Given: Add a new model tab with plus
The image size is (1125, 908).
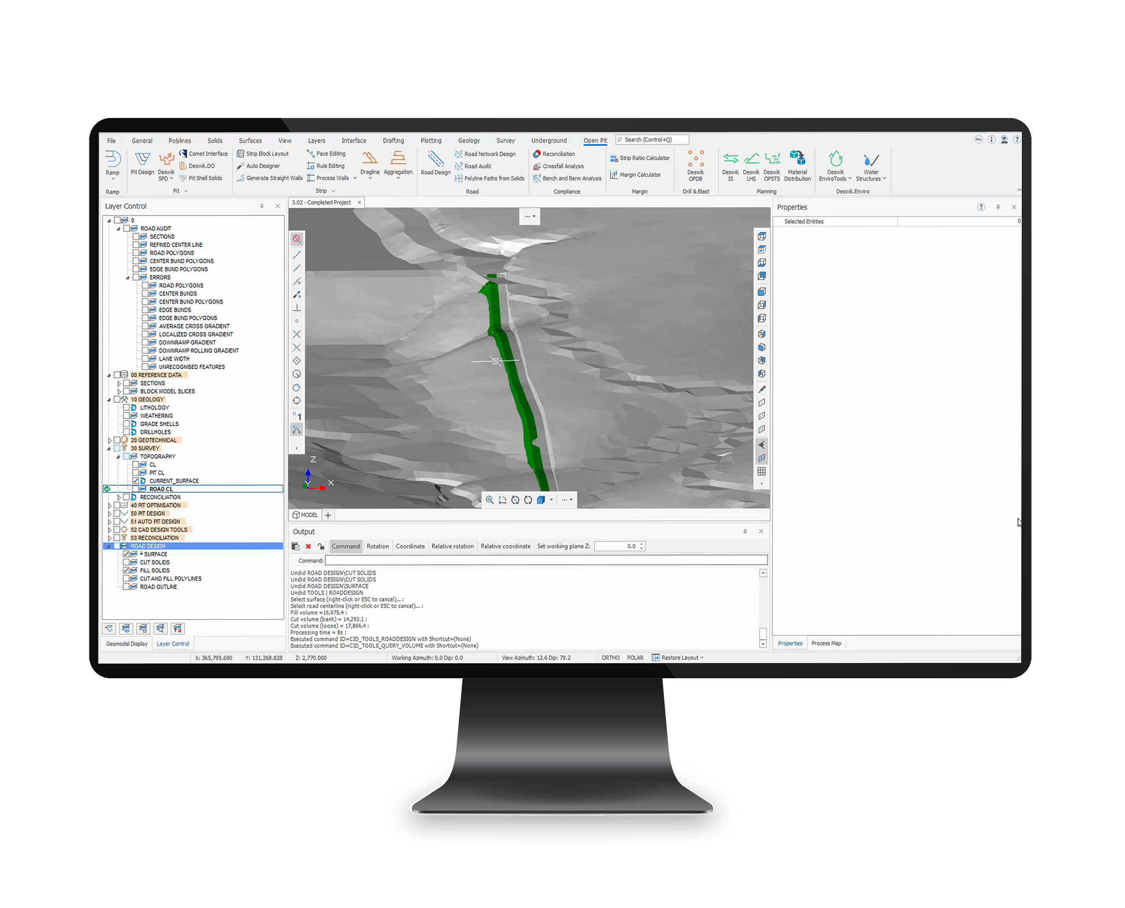Looking at the screenshot, I should pos(328,516).
